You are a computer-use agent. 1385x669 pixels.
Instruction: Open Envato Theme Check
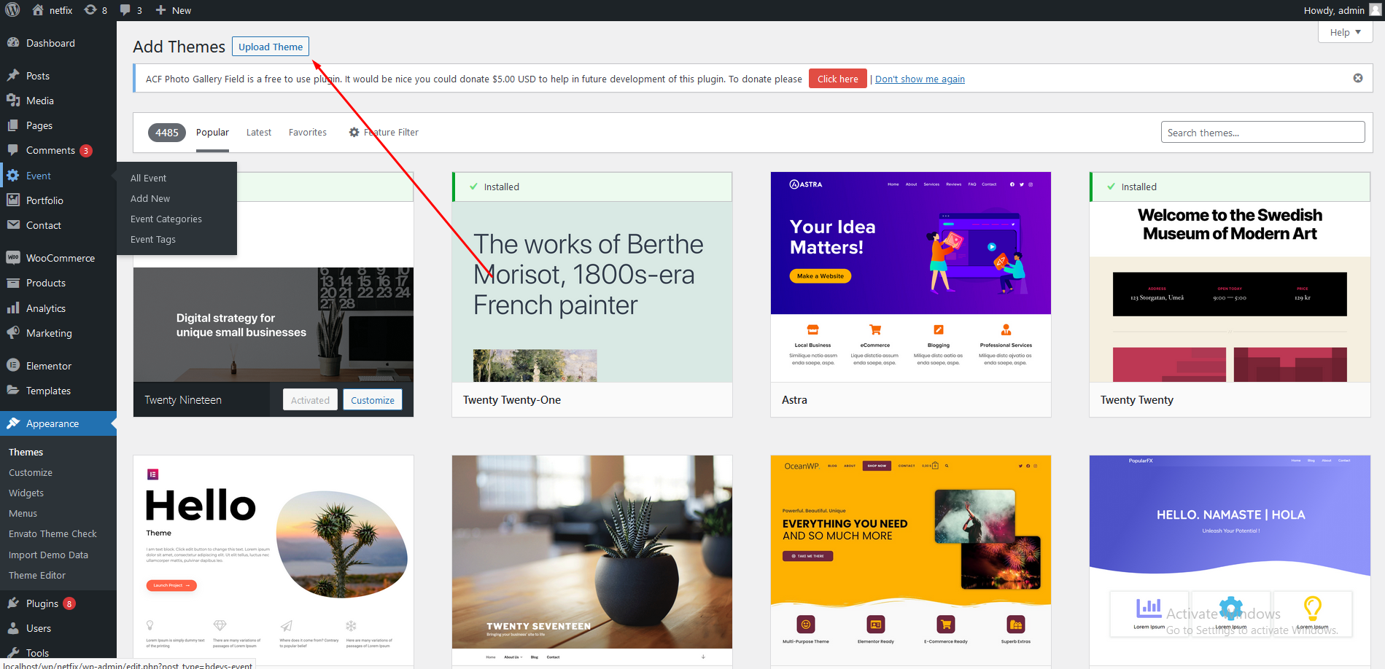[x=53, y=533]
